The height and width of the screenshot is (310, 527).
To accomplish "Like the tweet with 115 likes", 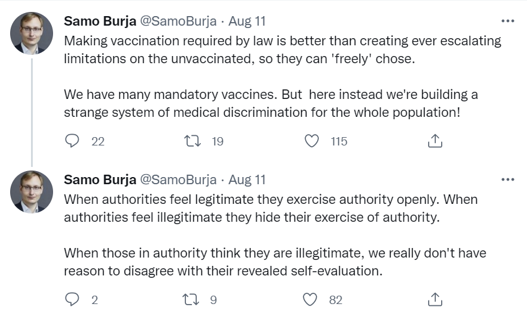I will [312, 141].
